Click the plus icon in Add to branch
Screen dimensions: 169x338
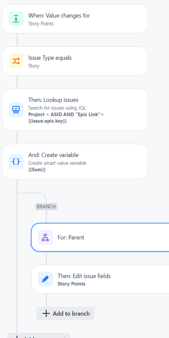pos(46,313)
